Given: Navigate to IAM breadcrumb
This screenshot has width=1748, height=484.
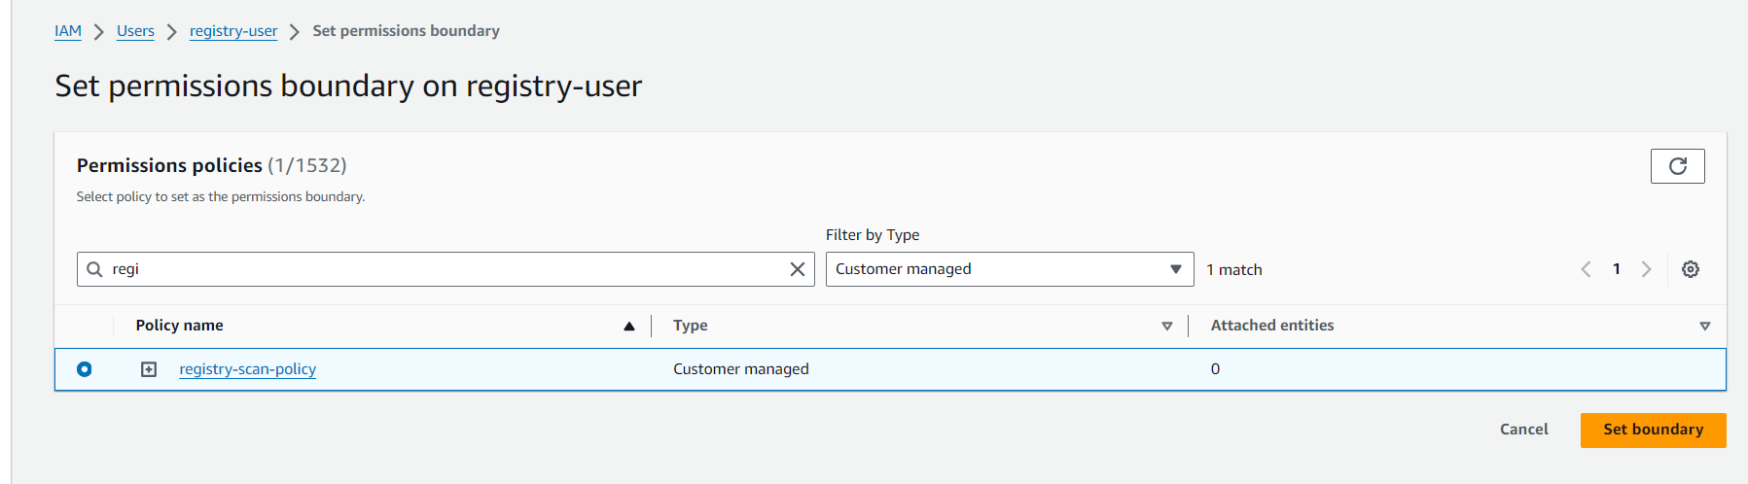Looking at the screenshot, I should 68,31.
